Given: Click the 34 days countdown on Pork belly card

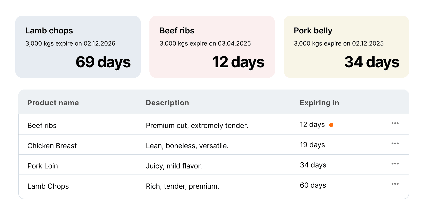Looking at the screenshot, I should pyautogui.click(x=372, y=62).
